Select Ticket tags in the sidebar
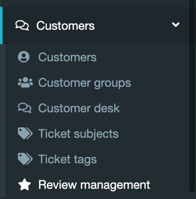This screenshot has height=199, width=196. (67, 159)
